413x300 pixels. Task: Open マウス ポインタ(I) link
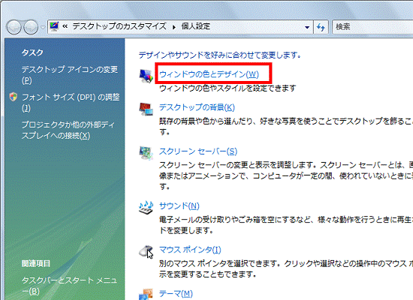[190, 250]
